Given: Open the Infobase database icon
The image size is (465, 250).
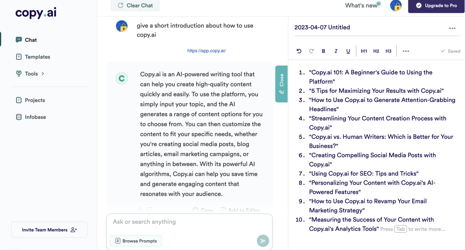Looking at the screenshot, I should (x=19, y=117).
